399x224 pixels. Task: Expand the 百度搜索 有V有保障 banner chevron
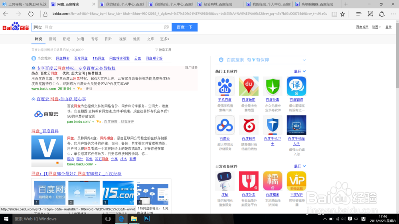pos(304,60)
